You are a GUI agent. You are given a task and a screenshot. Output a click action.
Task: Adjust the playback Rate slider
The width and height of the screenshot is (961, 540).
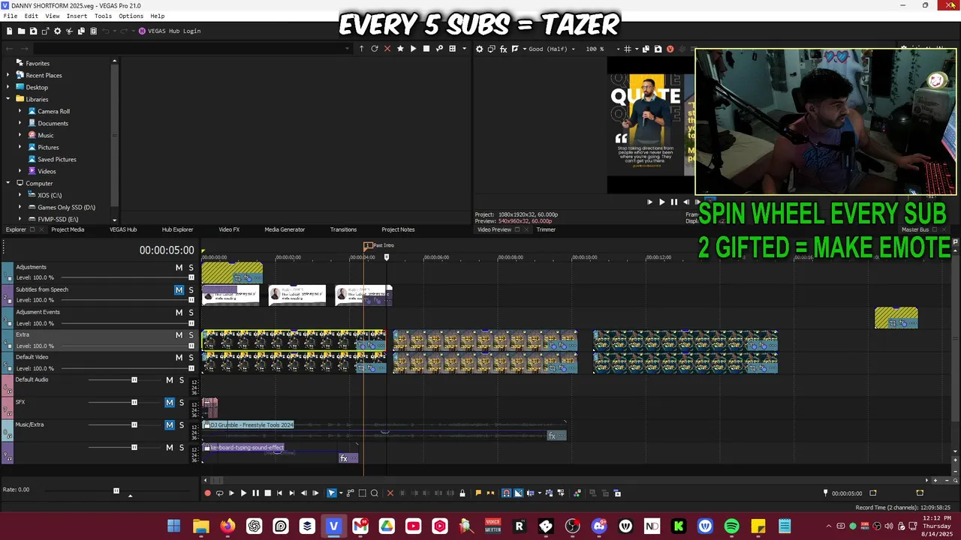pyautogui.click(x=116, y=490)
